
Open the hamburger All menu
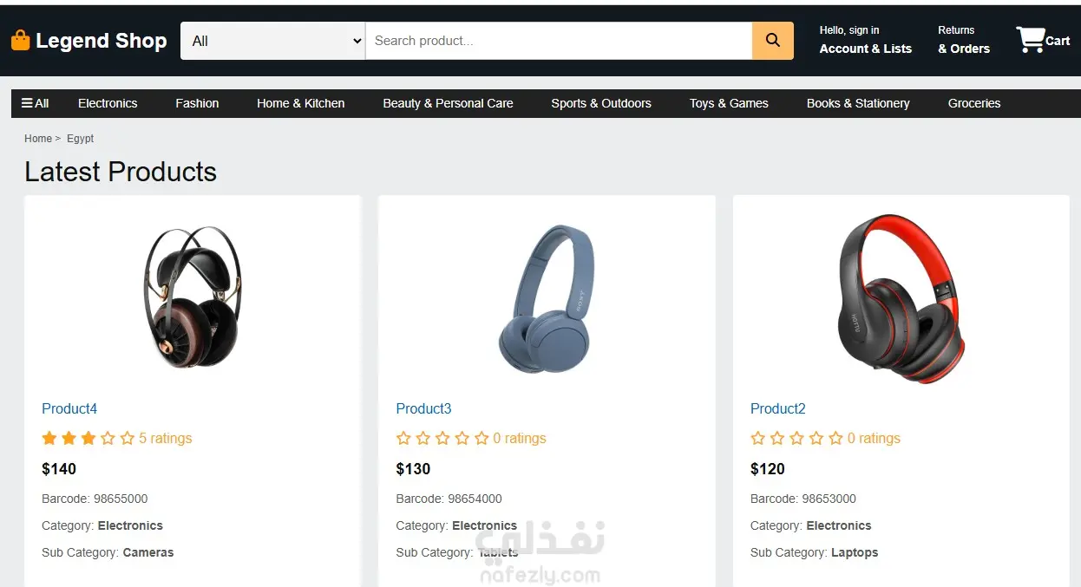pos(35,103)
